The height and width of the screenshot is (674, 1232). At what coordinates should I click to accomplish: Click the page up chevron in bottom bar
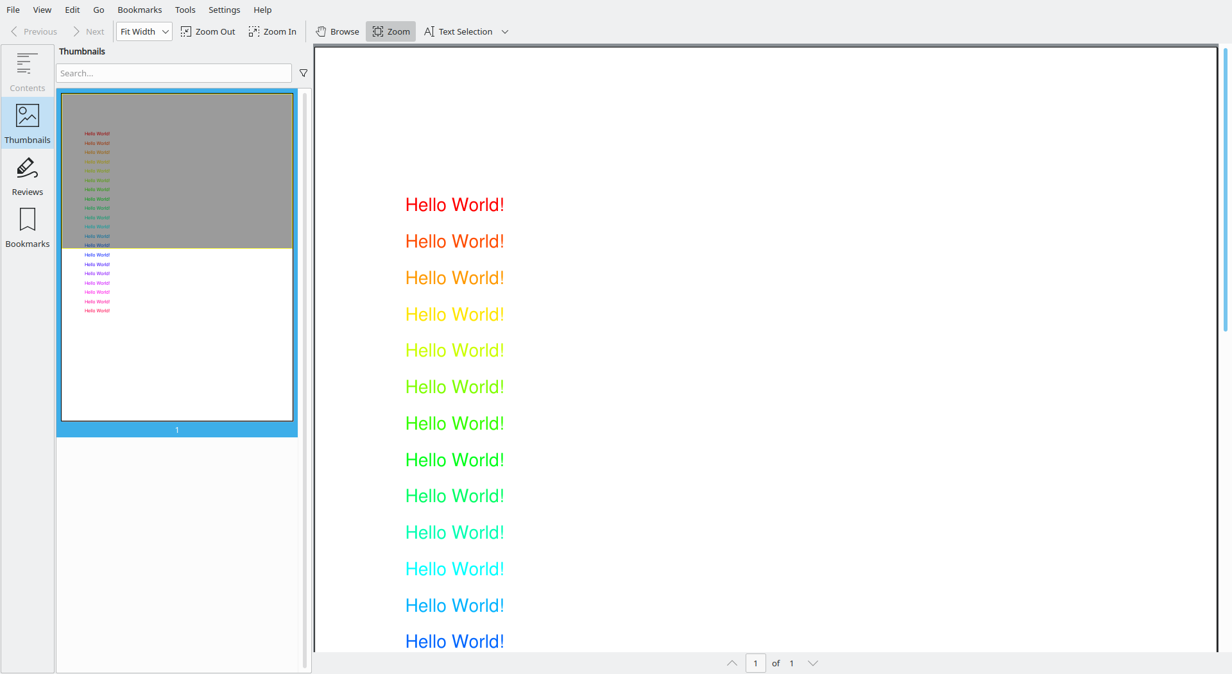(x=732, y=663)
